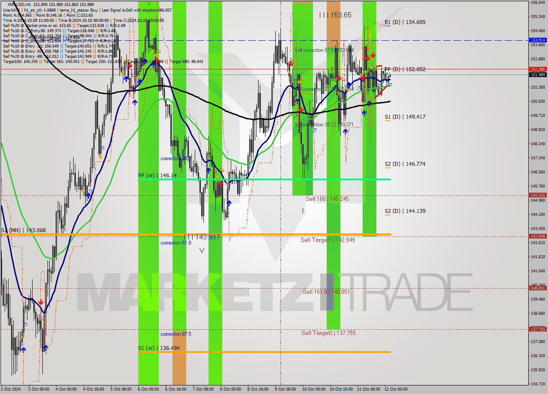Click the 'correction 87.5' blue label
The height and width of the screenshot is (394, 548).
pyautogui.click(x=176, y=334)
